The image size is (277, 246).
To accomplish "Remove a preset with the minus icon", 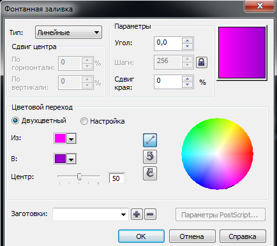I will (150, 214).
